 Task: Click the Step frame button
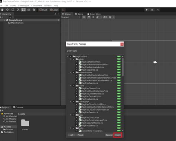pos(157,10)
